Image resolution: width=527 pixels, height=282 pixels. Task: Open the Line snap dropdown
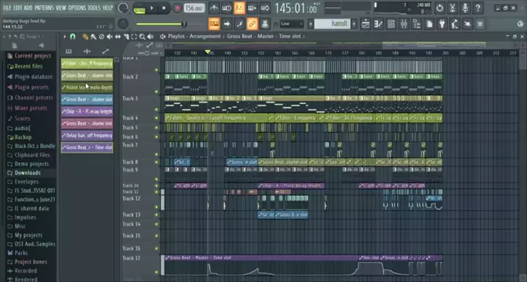click(291, 23)
